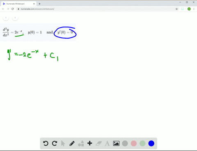Click the y(0) = 1 condition text

(x=35, y=32)
